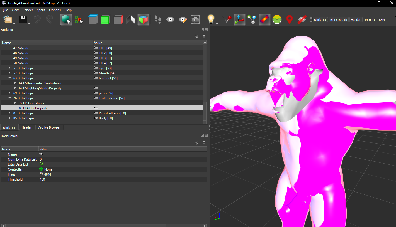This screenshot has height=227, width=396.
Task: Switch to Front view green cube
Action: click(105, 20)
